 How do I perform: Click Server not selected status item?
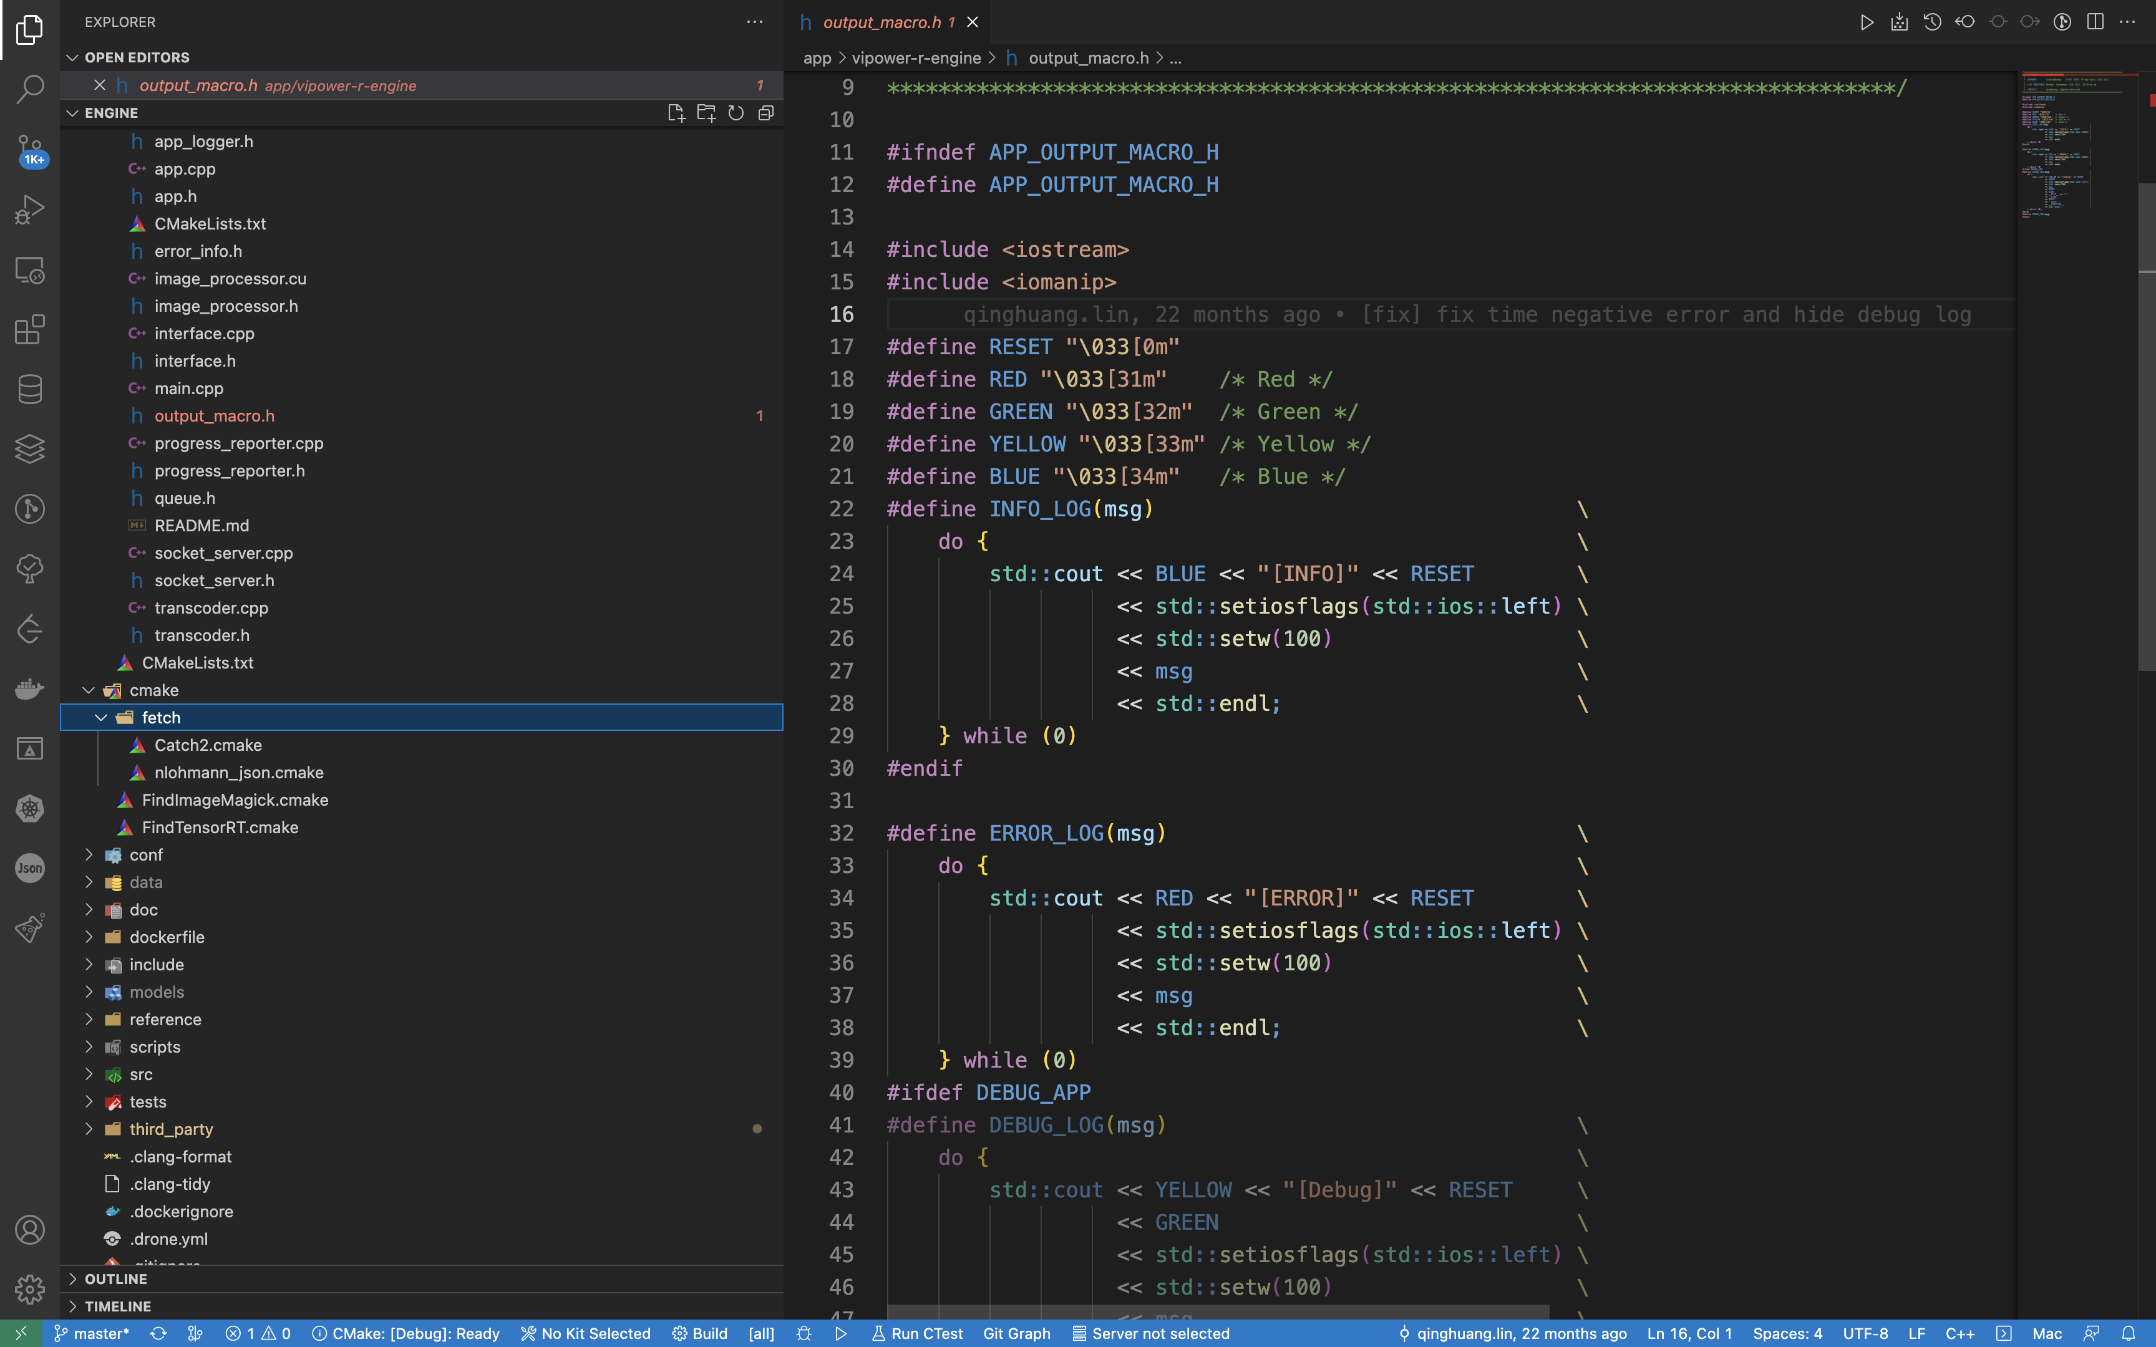1150,1334
